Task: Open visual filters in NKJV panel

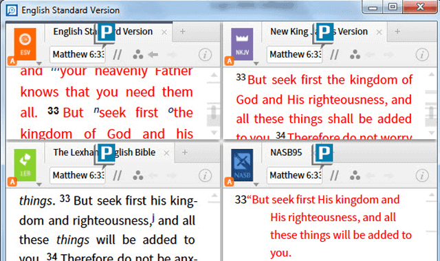Action: [355, 54]
